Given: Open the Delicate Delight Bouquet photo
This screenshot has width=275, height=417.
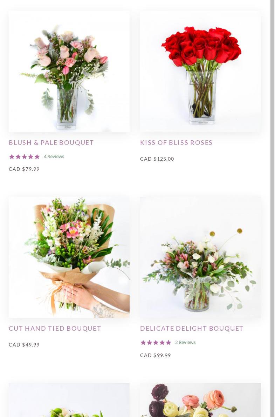Looking at the screenshot, I should tap(200, 257).
